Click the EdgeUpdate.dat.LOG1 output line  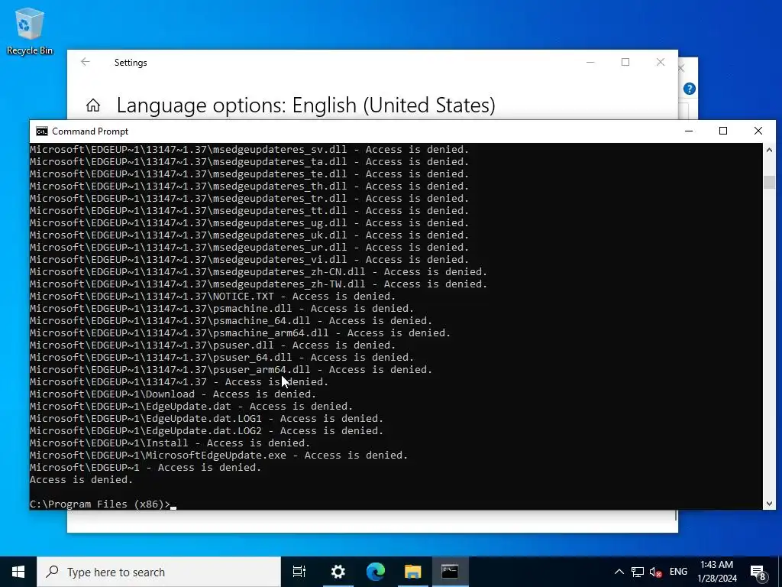(x=206, y=418)
